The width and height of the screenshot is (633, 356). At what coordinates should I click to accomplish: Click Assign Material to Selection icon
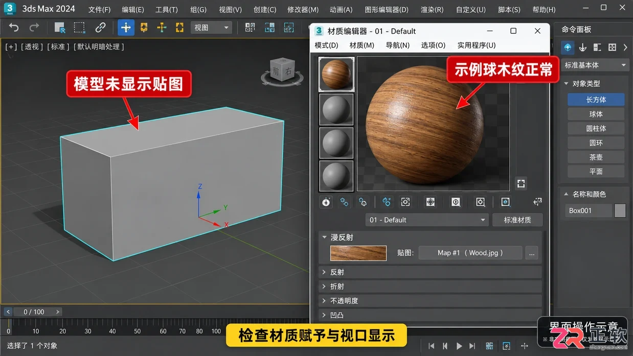[363, 202]
